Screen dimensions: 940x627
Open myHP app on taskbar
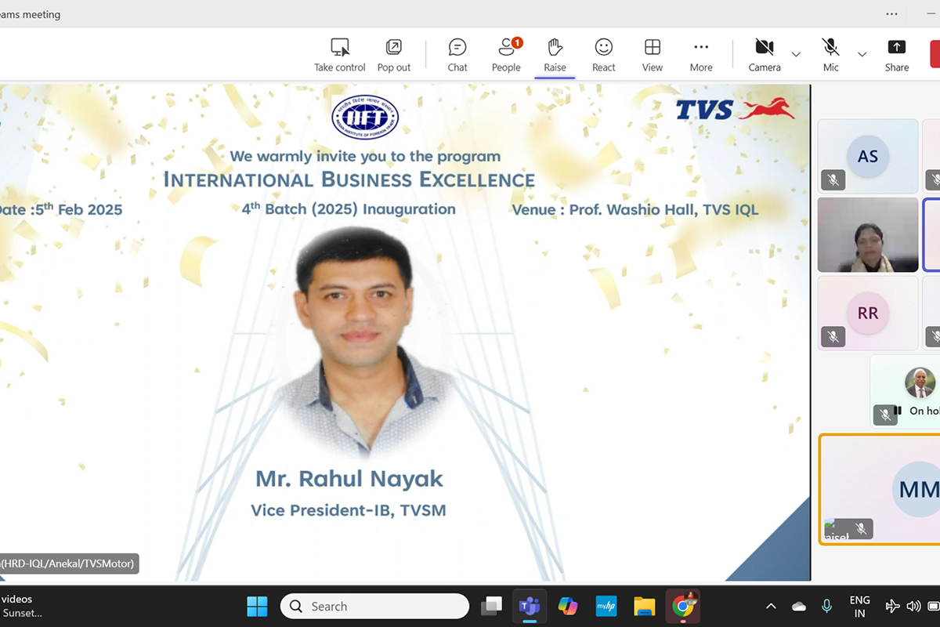(x=606, y=606)
